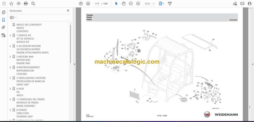Open the zoom level 76,2% dropdown
Viewport: 254px width, 122px height.
click(149, 4)
